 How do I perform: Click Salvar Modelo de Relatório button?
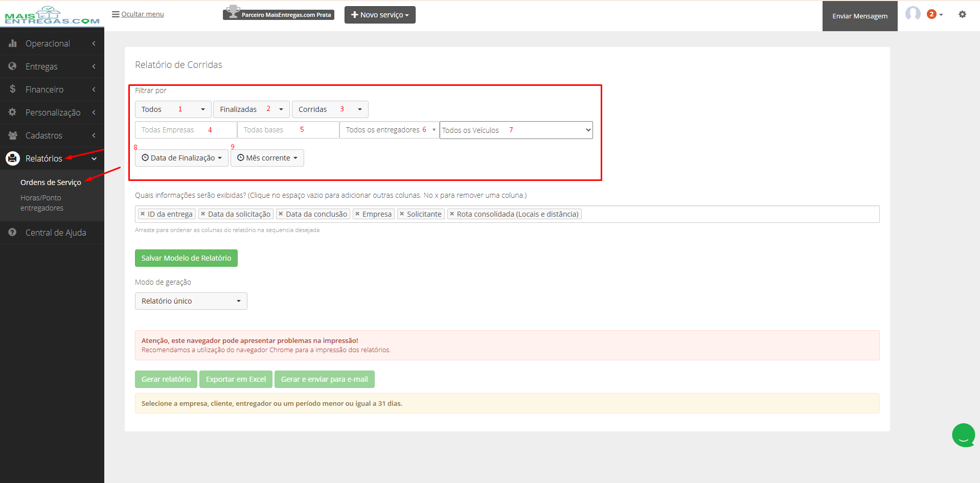point(186,258)
